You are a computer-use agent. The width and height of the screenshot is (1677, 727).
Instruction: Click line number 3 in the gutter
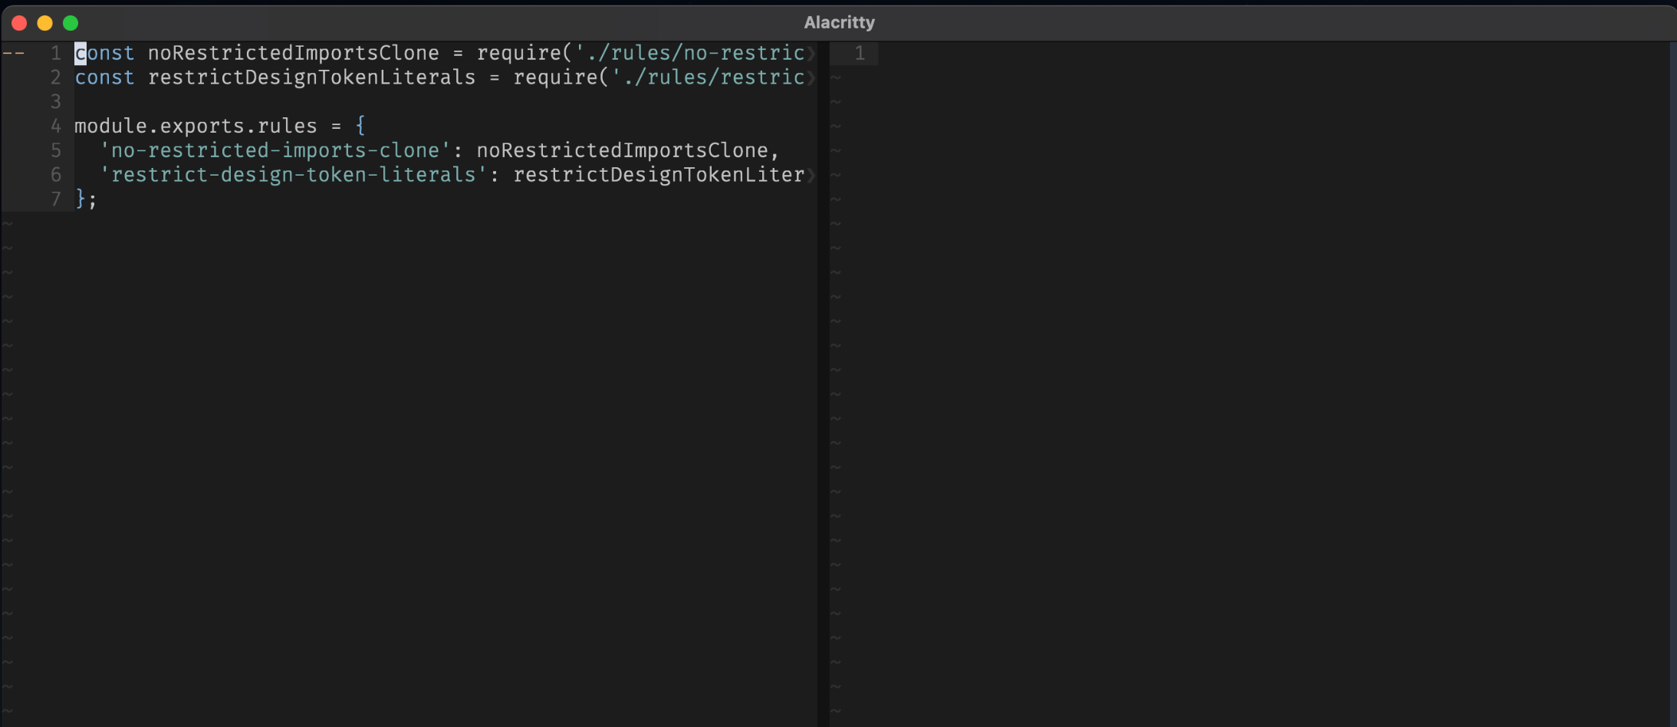tap(55, 102)
